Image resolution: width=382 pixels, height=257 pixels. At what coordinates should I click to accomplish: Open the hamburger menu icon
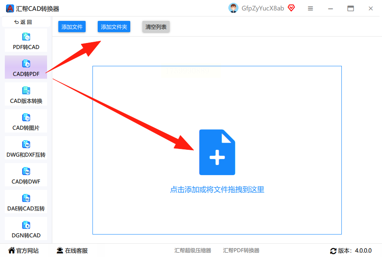(x=310, y=8)
